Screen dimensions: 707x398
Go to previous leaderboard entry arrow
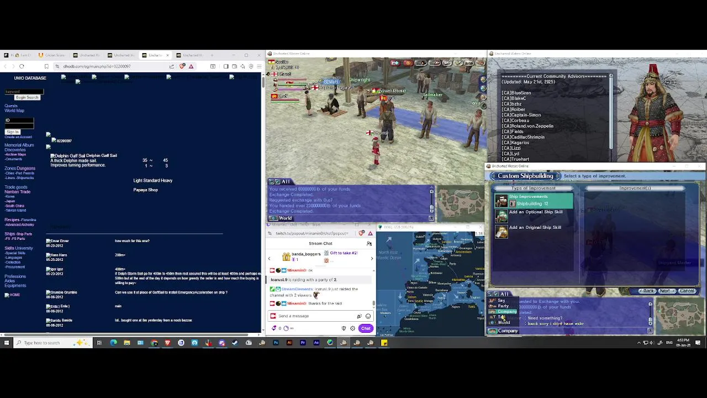tap(270, 258)
